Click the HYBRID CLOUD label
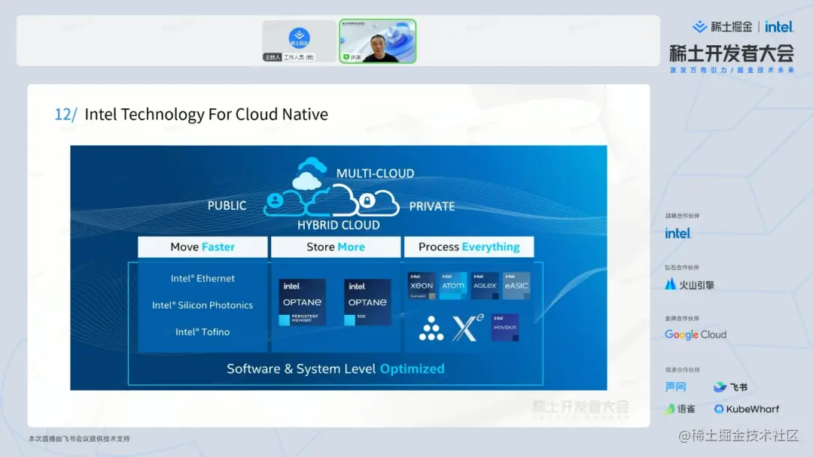 pyautogui.click(x=339, y=225)
